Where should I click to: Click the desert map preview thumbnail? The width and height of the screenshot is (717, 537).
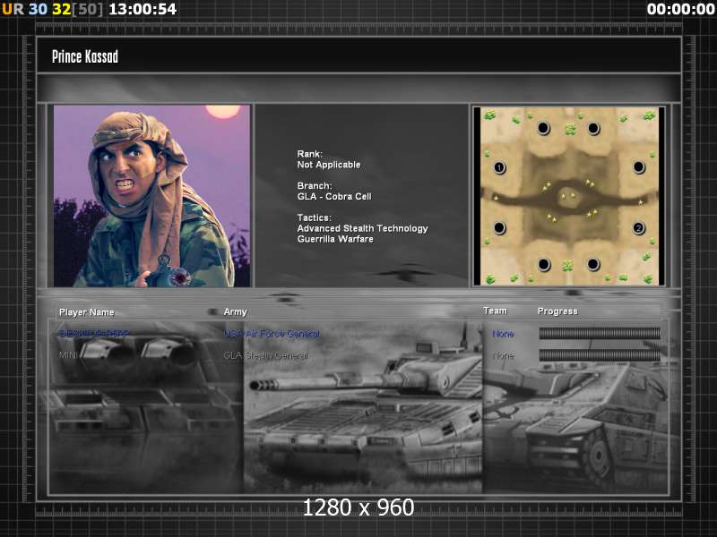coord(569,196)
